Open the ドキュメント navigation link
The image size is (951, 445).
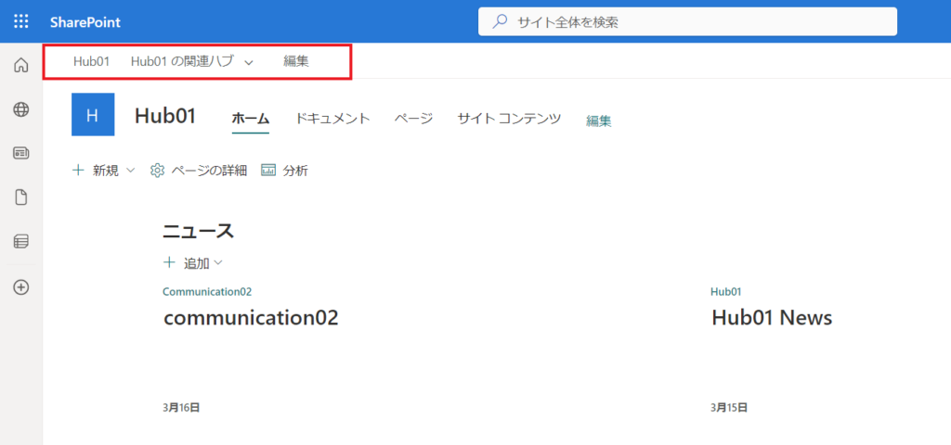[333, 119]
